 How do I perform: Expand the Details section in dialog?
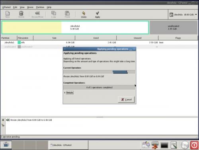(x=69, y=93)
